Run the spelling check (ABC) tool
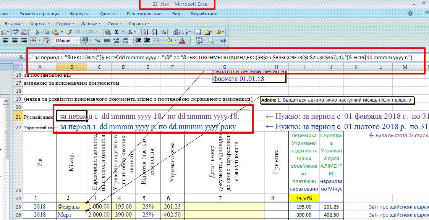 click(15, 32)
